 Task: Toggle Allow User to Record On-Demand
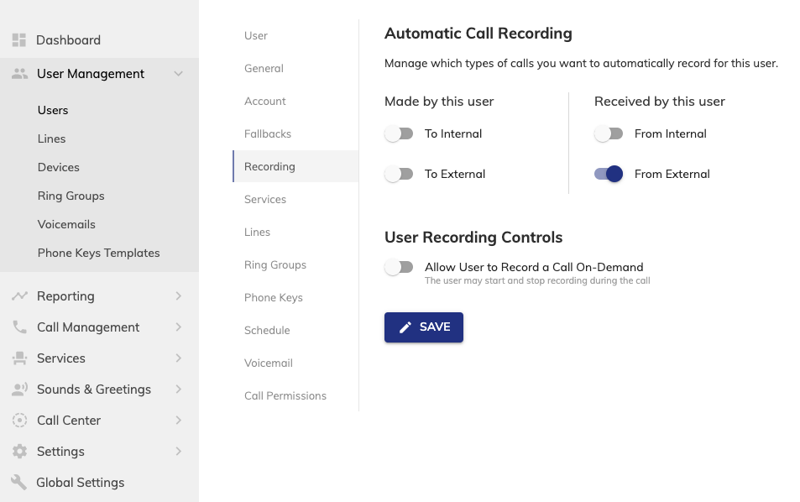pyautogui.click(x=399, y=267)
